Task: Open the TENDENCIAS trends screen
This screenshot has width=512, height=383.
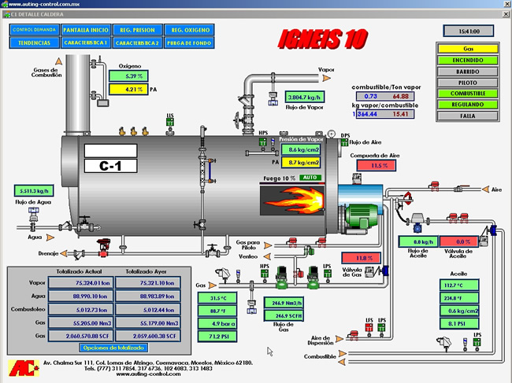Action: [x=35, y=42]
